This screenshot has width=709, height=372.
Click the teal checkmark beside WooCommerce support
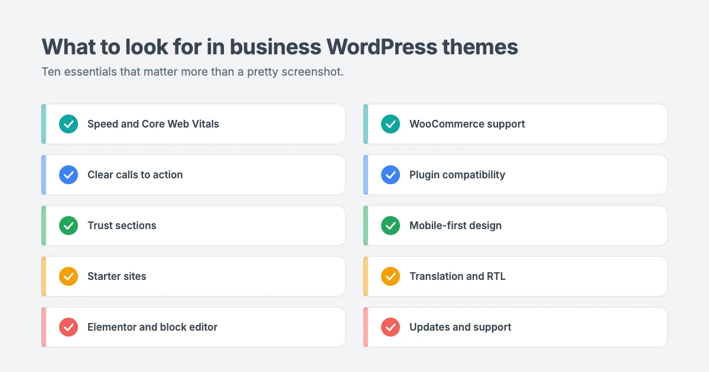point(391,124)
